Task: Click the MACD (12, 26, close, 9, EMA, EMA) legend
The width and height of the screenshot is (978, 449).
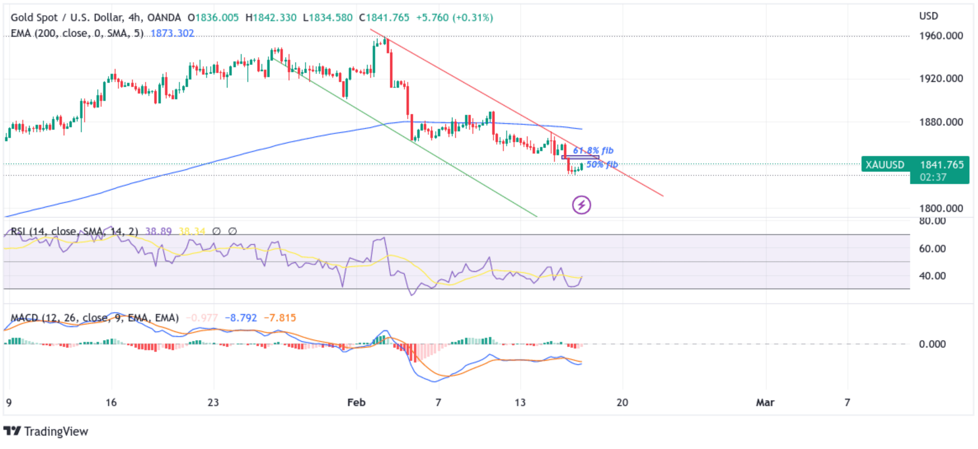Action: click(95, 317)
